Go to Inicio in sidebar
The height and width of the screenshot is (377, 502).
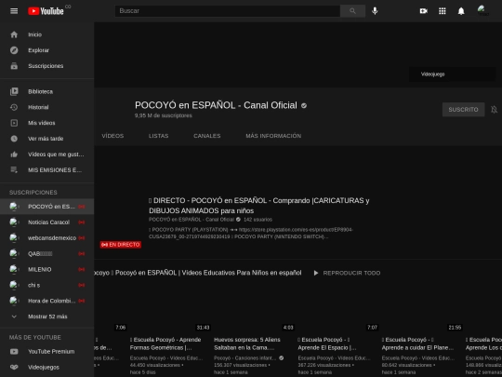(46, 34)
